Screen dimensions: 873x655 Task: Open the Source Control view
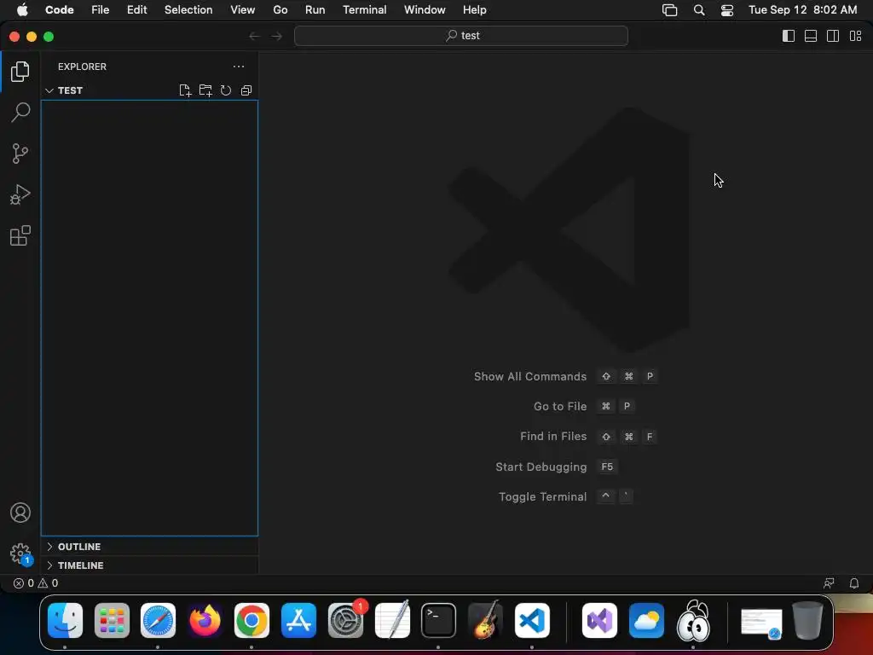(x=20, y=154)
